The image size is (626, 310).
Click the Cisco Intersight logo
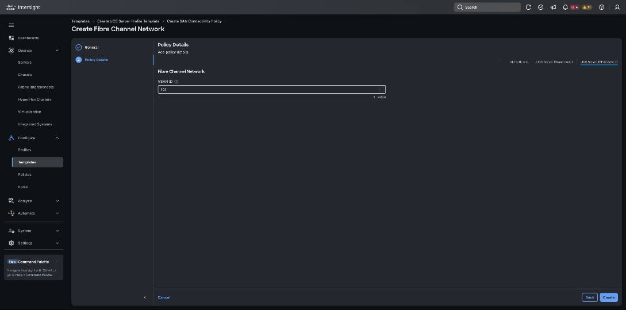(x=23, y=7)
